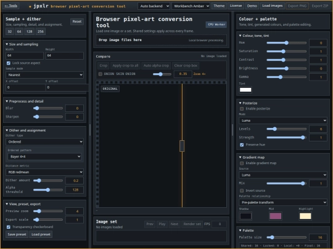The height and width of the screenshot is (249, 333).
Task: Click the FPS input field
Action: click(x=219, y=224)
